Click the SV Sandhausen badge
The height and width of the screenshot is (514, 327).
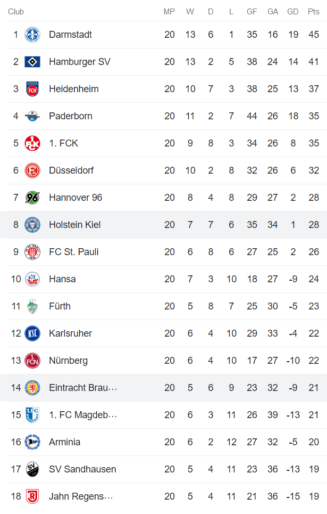(x=32, y=469)
